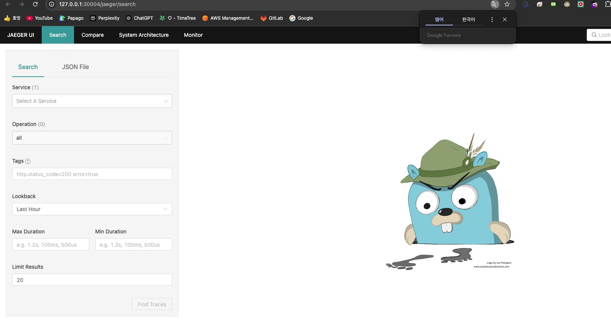611x334 pixels.
Task: Go forward using the browser forward arrow
Action: point(22,4)
